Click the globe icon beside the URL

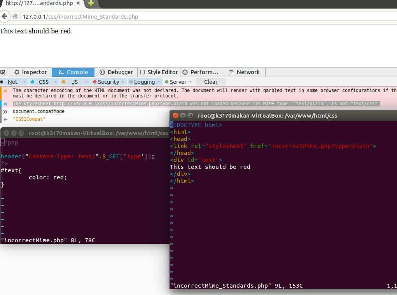tap(15, 17)
